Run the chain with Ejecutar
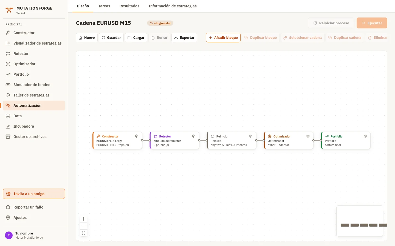 click(372, 23)
